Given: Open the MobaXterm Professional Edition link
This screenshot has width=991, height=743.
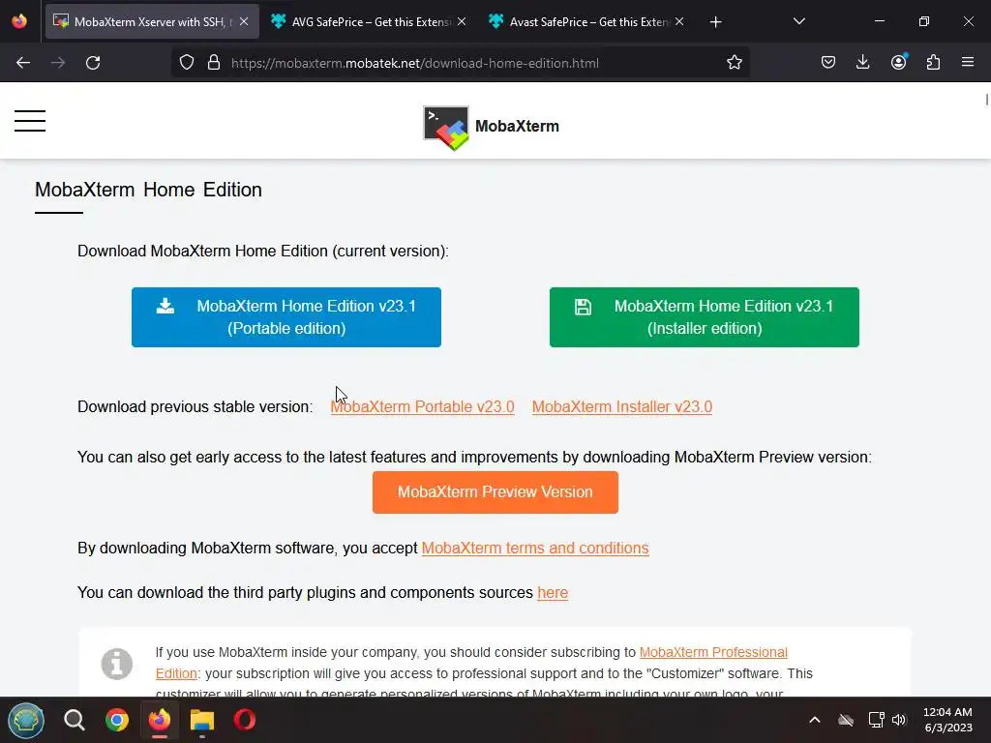Looking at the screenshot, I should 713,652.
